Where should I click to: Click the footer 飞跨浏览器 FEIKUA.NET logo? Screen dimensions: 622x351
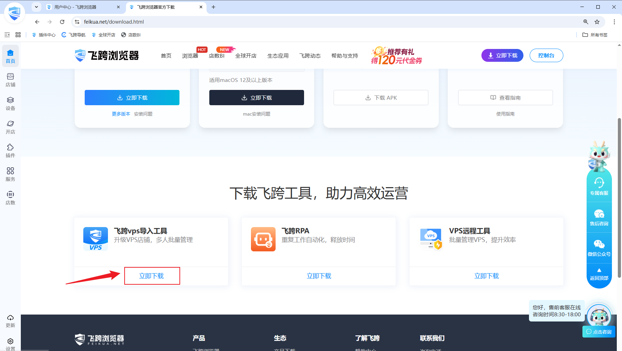99,340
